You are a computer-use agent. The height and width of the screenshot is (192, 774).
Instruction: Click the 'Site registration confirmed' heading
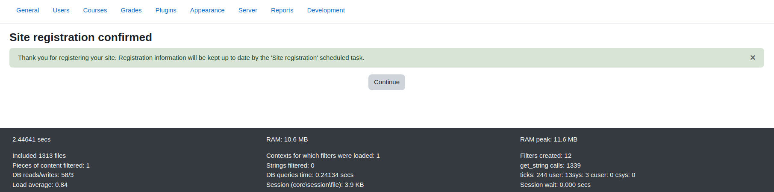click(x=81, y=37)
